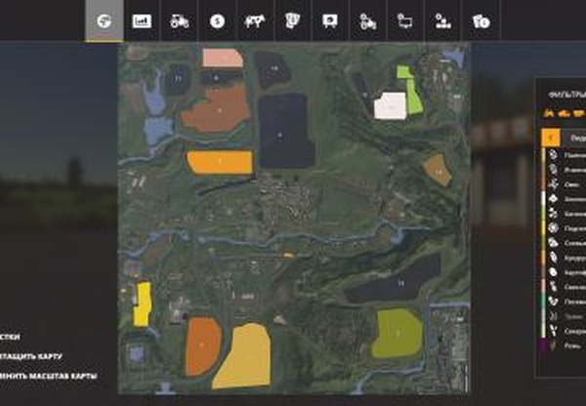
Task: Toggle the Пшеница crop filter
Action: coord(565,154)
